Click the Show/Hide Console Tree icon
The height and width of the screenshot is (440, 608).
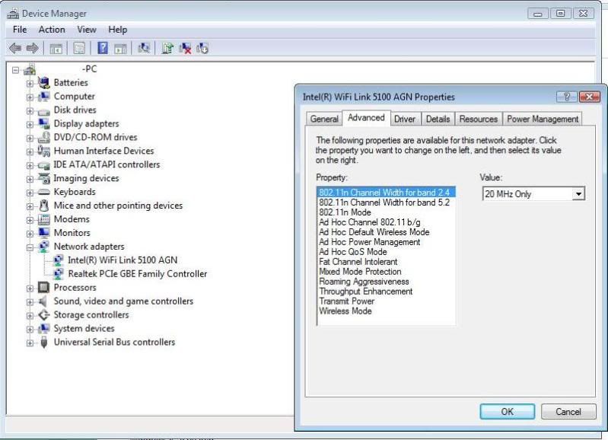pyautogui.click(x=56, y=49)
